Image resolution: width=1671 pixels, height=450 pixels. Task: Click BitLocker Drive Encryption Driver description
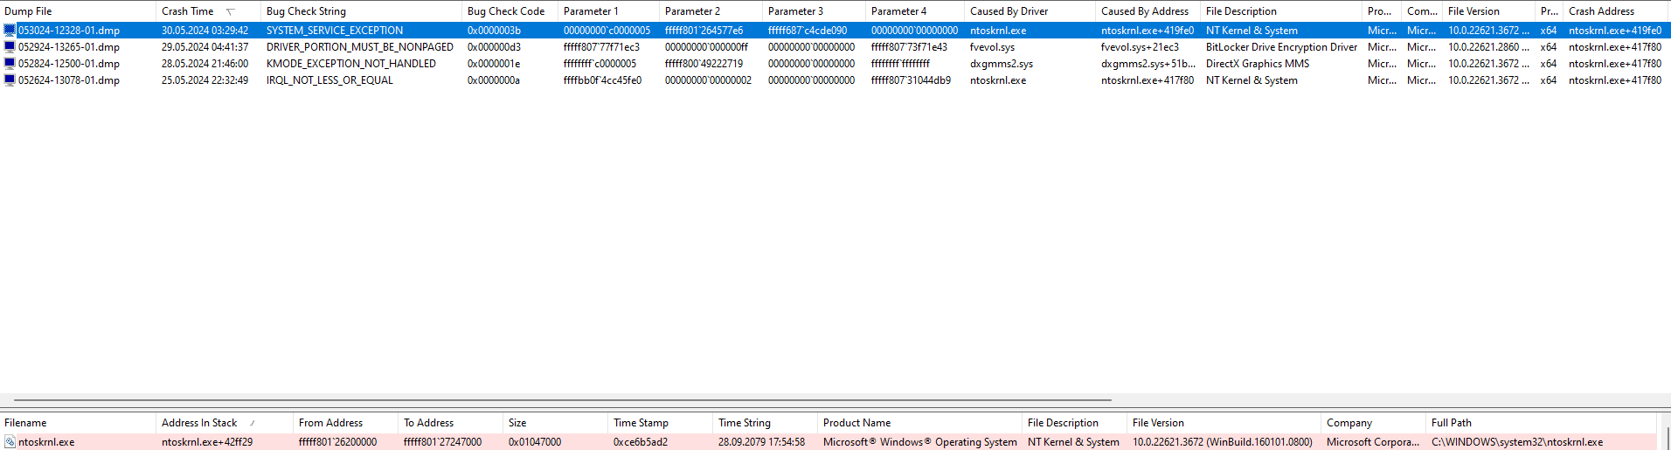coord(1282,46)
